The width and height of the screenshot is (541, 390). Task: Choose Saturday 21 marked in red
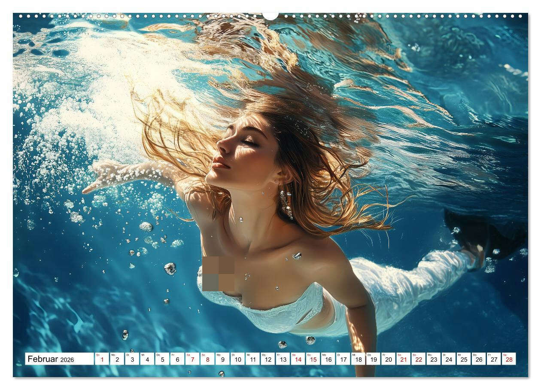pyautogui.click(x=403, y=359)
